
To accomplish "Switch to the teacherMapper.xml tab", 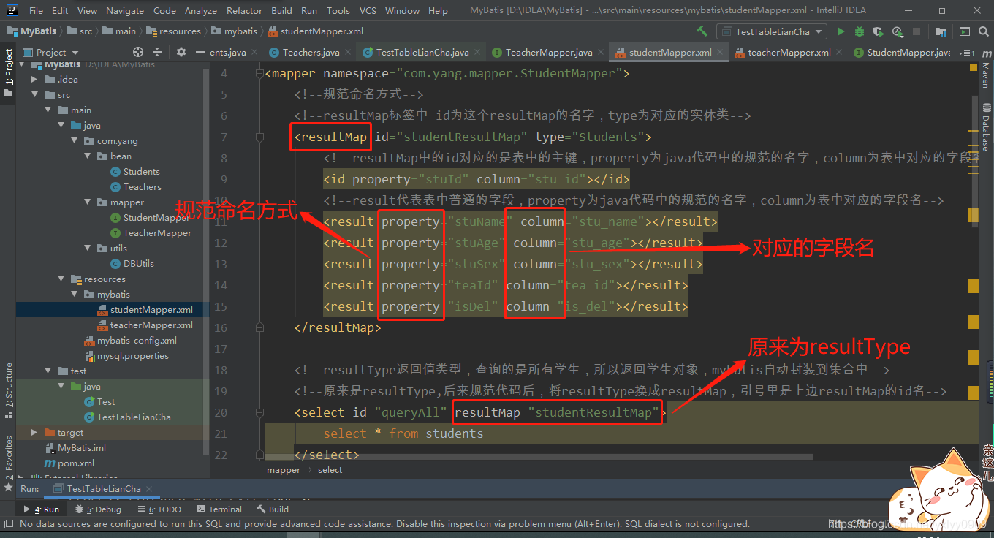I will coord(789,53).
